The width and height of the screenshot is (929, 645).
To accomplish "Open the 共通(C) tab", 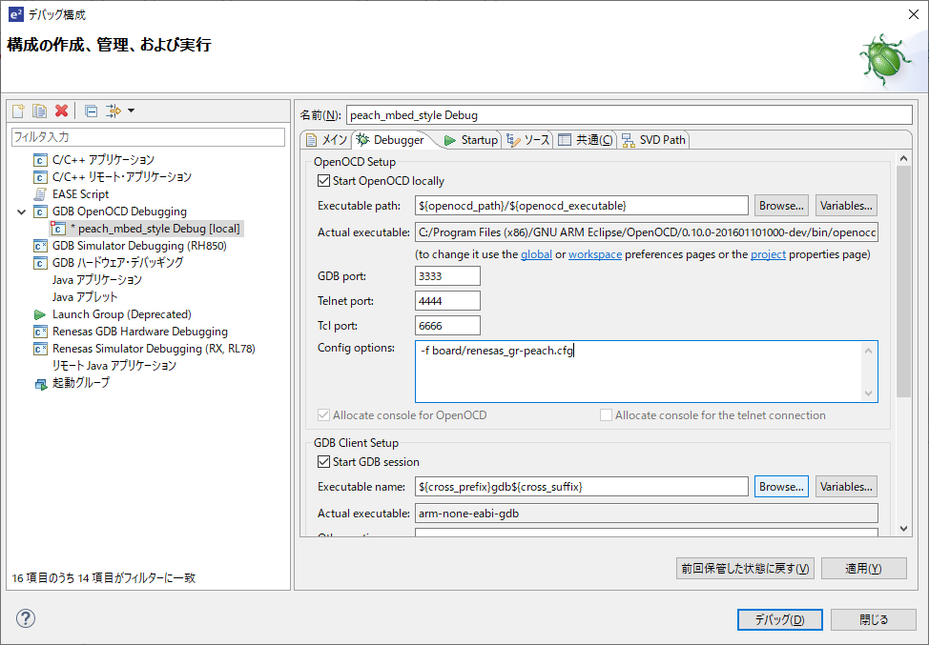I will coord(586,140).
